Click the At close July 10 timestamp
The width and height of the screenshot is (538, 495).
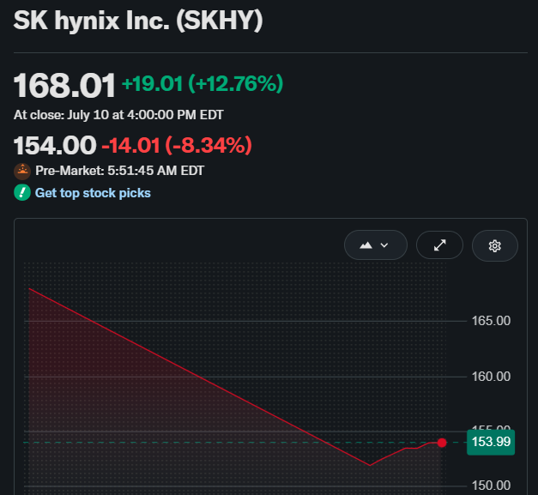point(118,115)
